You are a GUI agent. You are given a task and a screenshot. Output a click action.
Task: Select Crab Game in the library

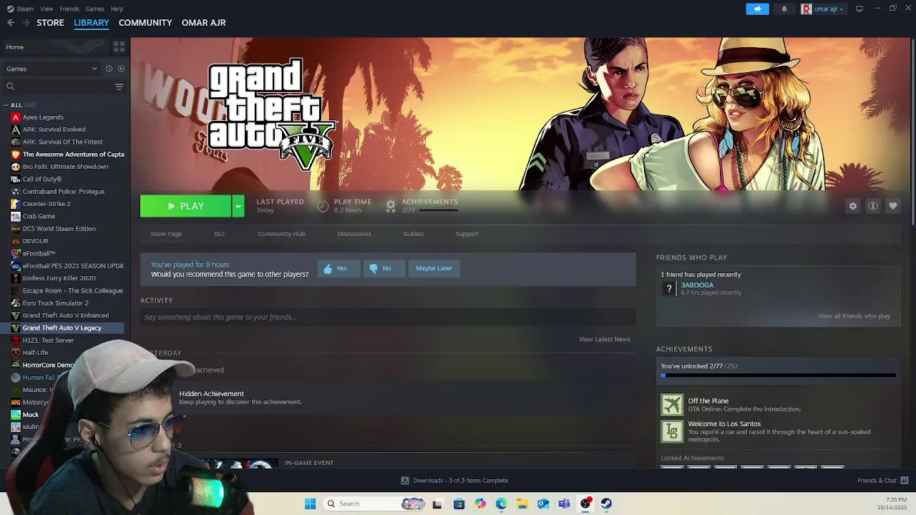[39, 216]
